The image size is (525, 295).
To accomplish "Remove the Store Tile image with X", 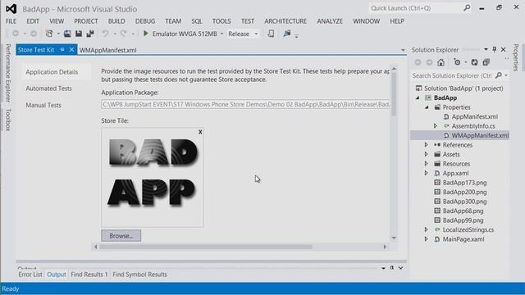I will tap(200, 132).
